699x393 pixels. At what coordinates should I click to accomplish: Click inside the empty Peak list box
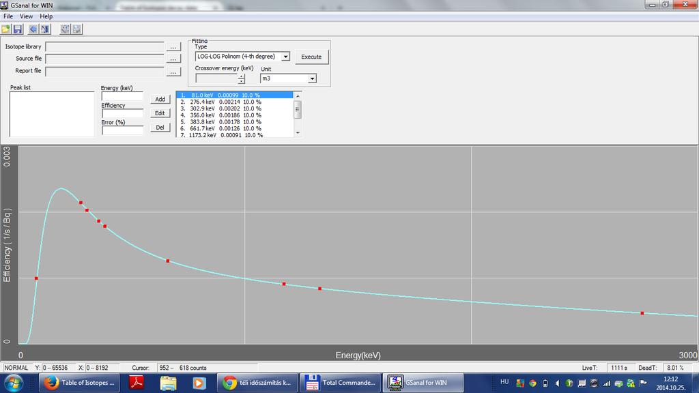click(52, 114)
